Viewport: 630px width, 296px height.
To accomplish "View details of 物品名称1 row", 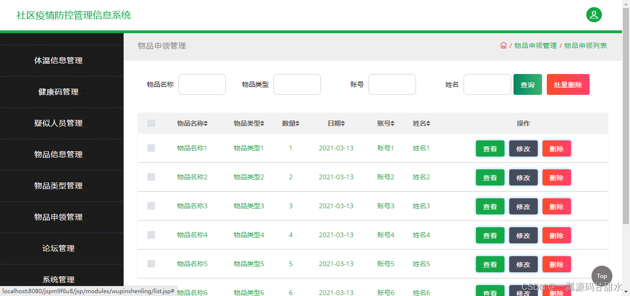I will [x=490, y=148].
